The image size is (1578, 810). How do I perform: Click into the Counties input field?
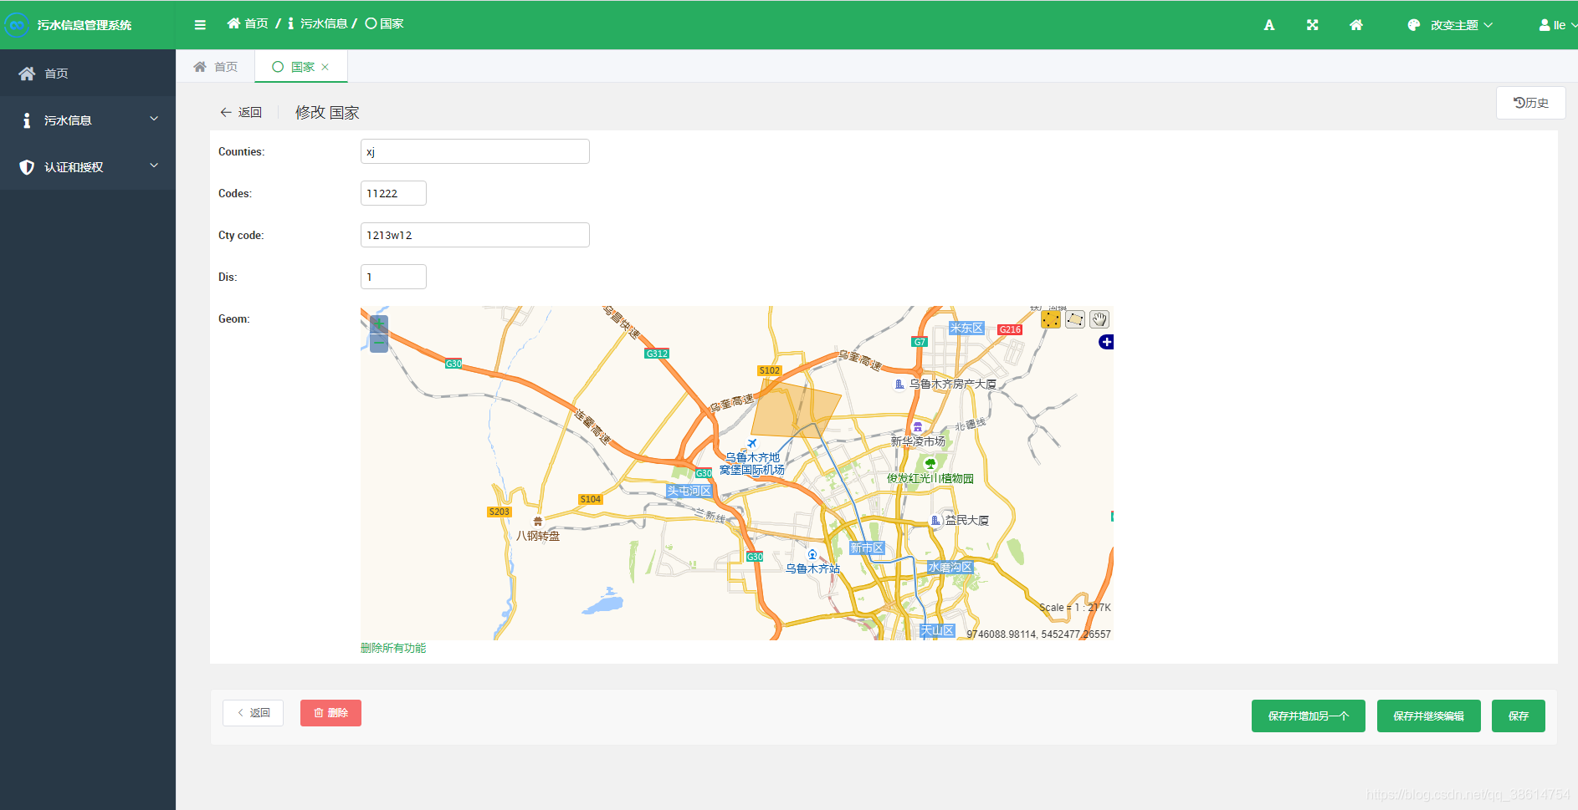click(474, 151)
